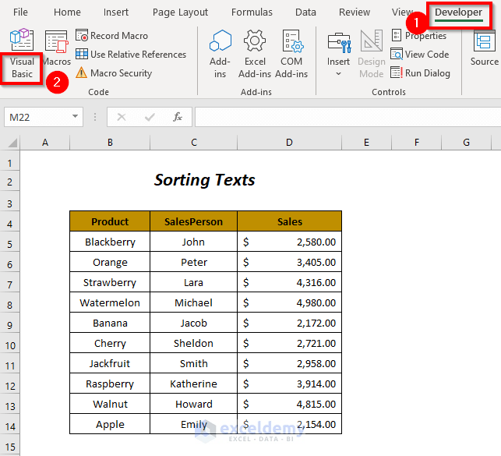This screenshot has height=456, width=501.
Task: Click the sales value 4,815.00
Action: pyautogui.click(x=290, y=404)
